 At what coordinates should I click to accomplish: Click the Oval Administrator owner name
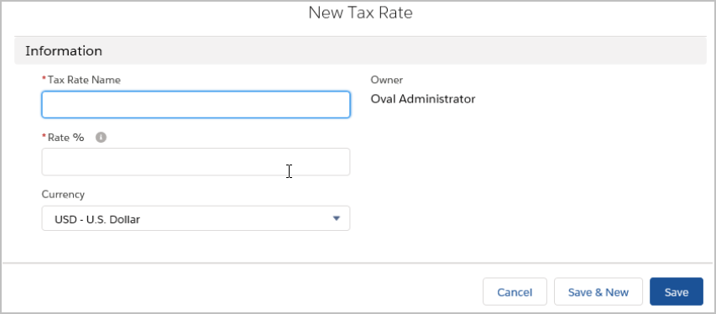coord(423,99)
